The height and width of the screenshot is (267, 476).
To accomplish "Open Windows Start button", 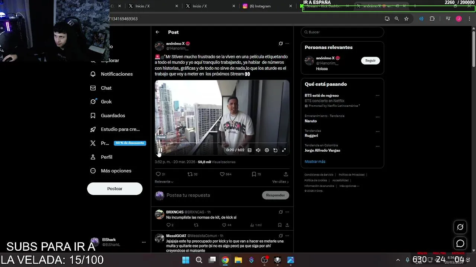I will (186, 260).
